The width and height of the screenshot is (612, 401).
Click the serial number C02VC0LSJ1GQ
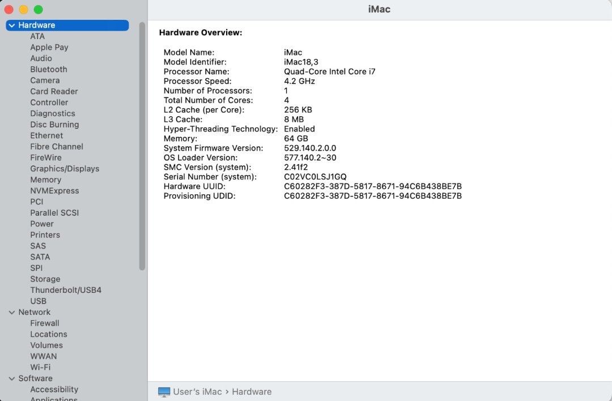316,177
